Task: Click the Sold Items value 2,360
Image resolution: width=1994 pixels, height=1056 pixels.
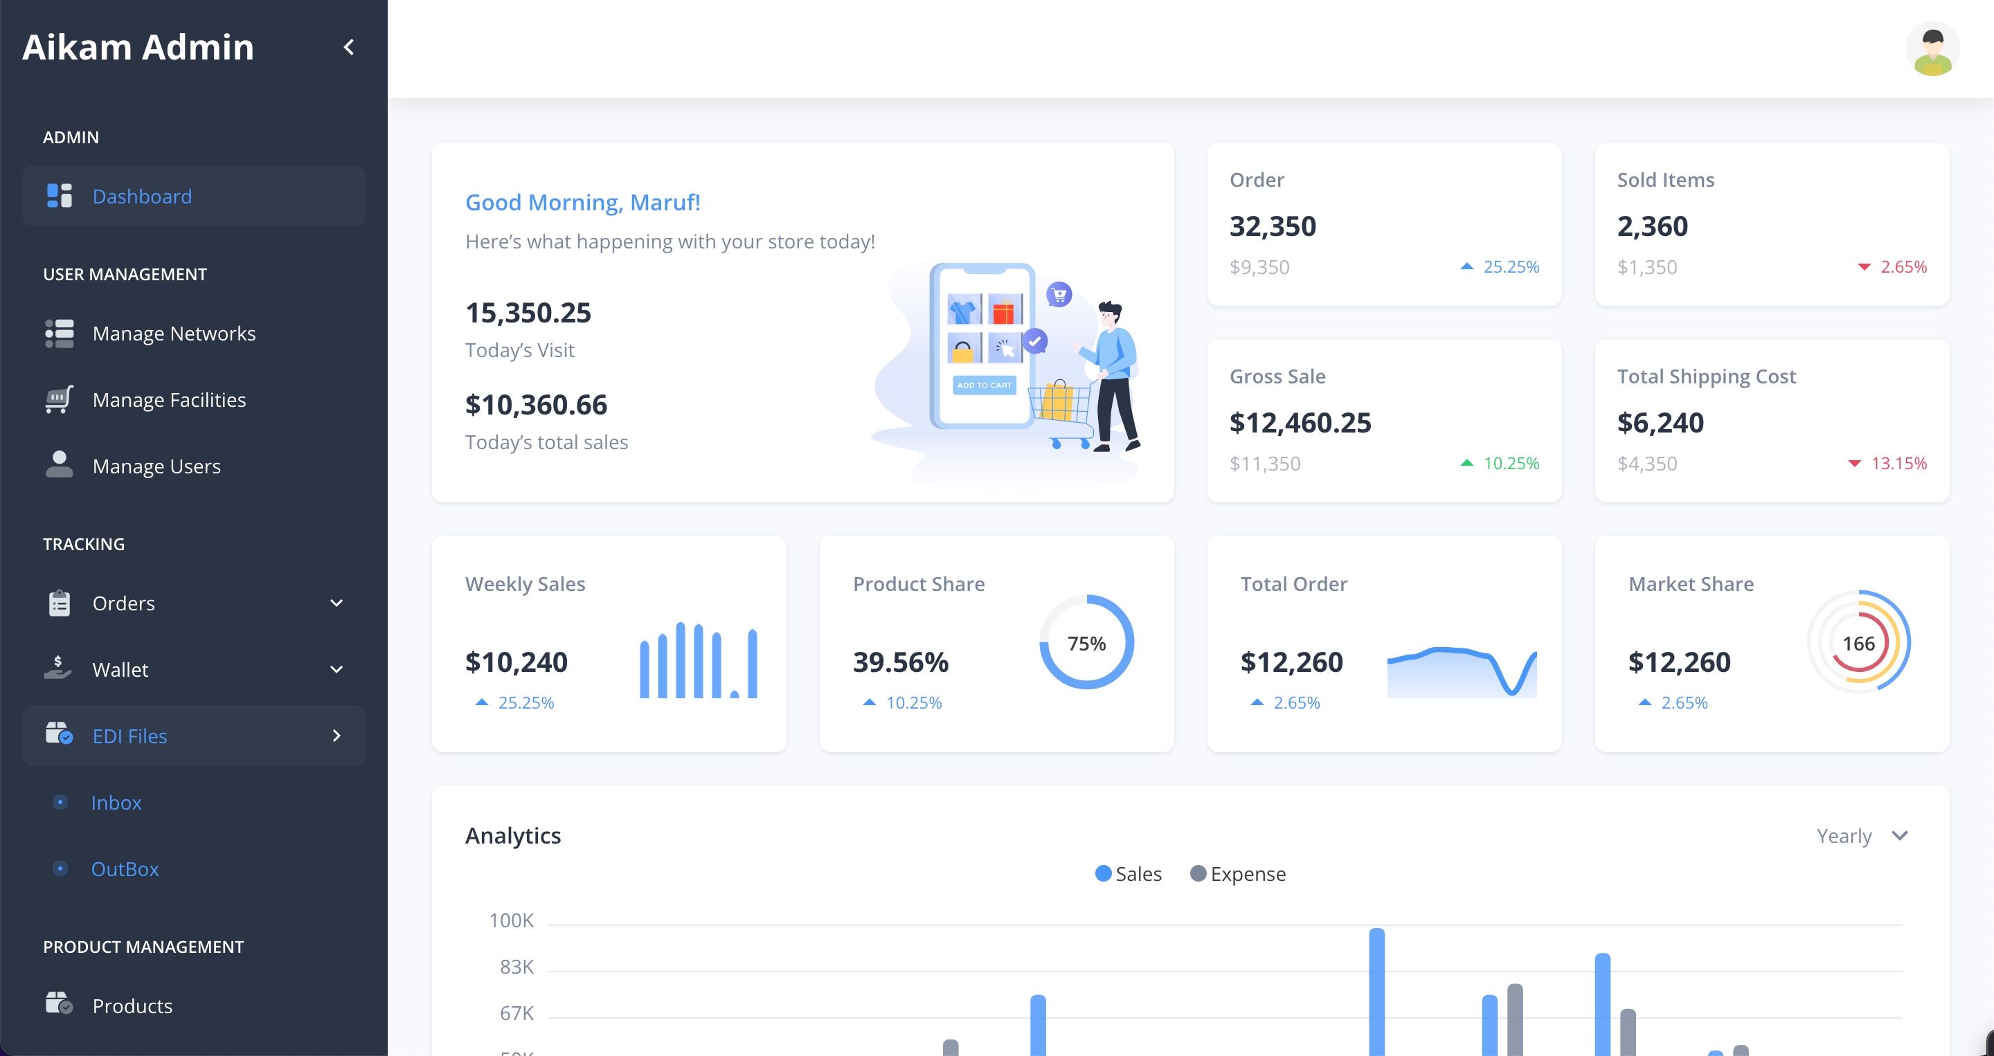Action: (1652, 226)
